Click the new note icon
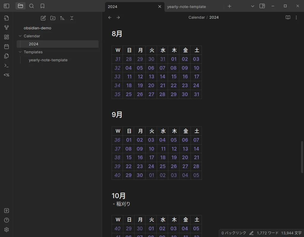The height and width of the screenshot is (237, 304). pyautogui.click(x=43, y=18)
